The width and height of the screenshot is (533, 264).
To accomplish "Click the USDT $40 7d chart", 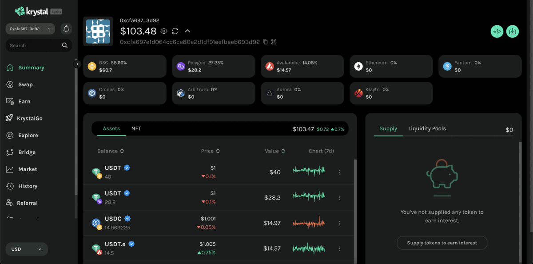I will 309,170.
